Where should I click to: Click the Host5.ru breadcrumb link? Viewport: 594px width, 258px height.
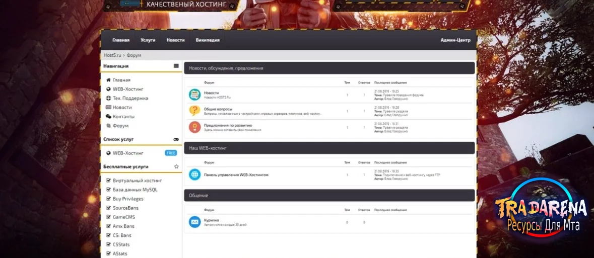[112, 55]
